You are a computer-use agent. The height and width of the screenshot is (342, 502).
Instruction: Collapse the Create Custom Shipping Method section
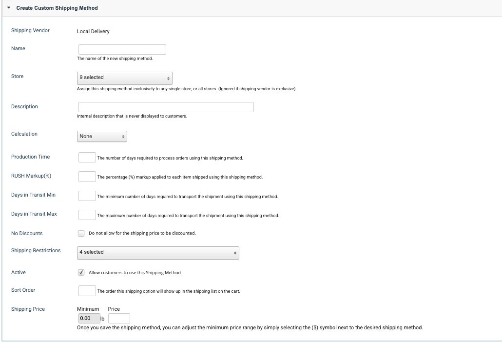(x=9, y=8)
